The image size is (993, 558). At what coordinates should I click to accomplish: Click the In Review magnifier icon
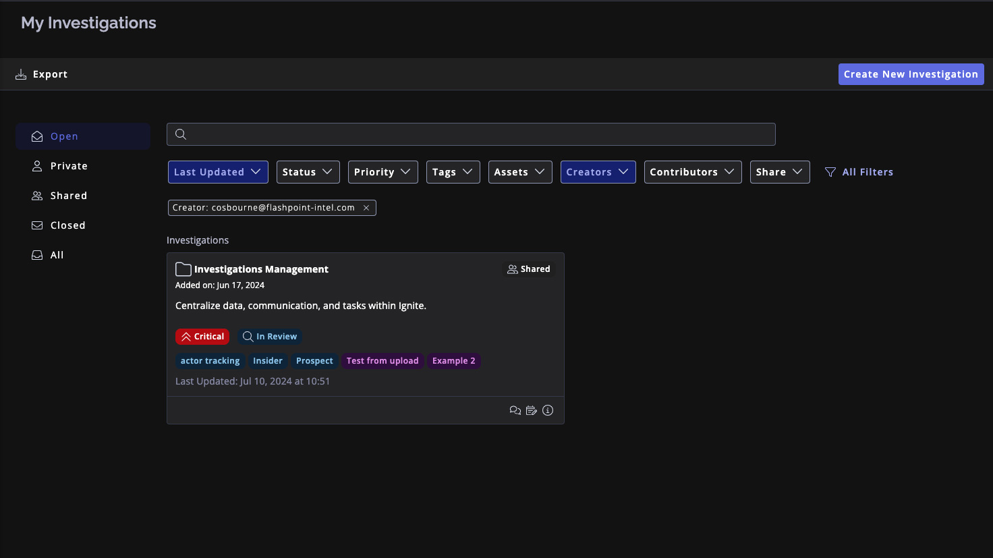tap(248, 337)
